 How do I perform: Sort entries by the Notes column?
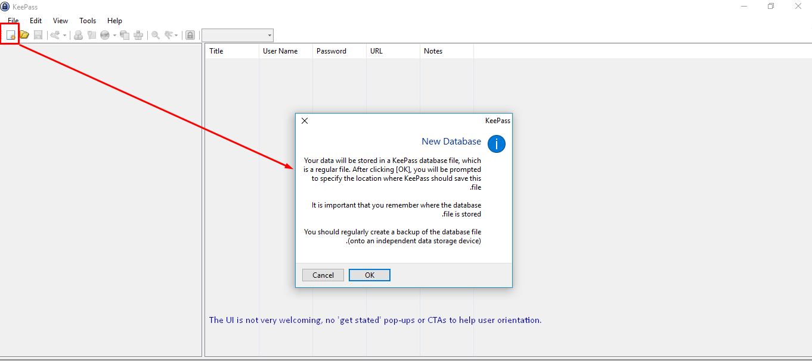(447, 51)
